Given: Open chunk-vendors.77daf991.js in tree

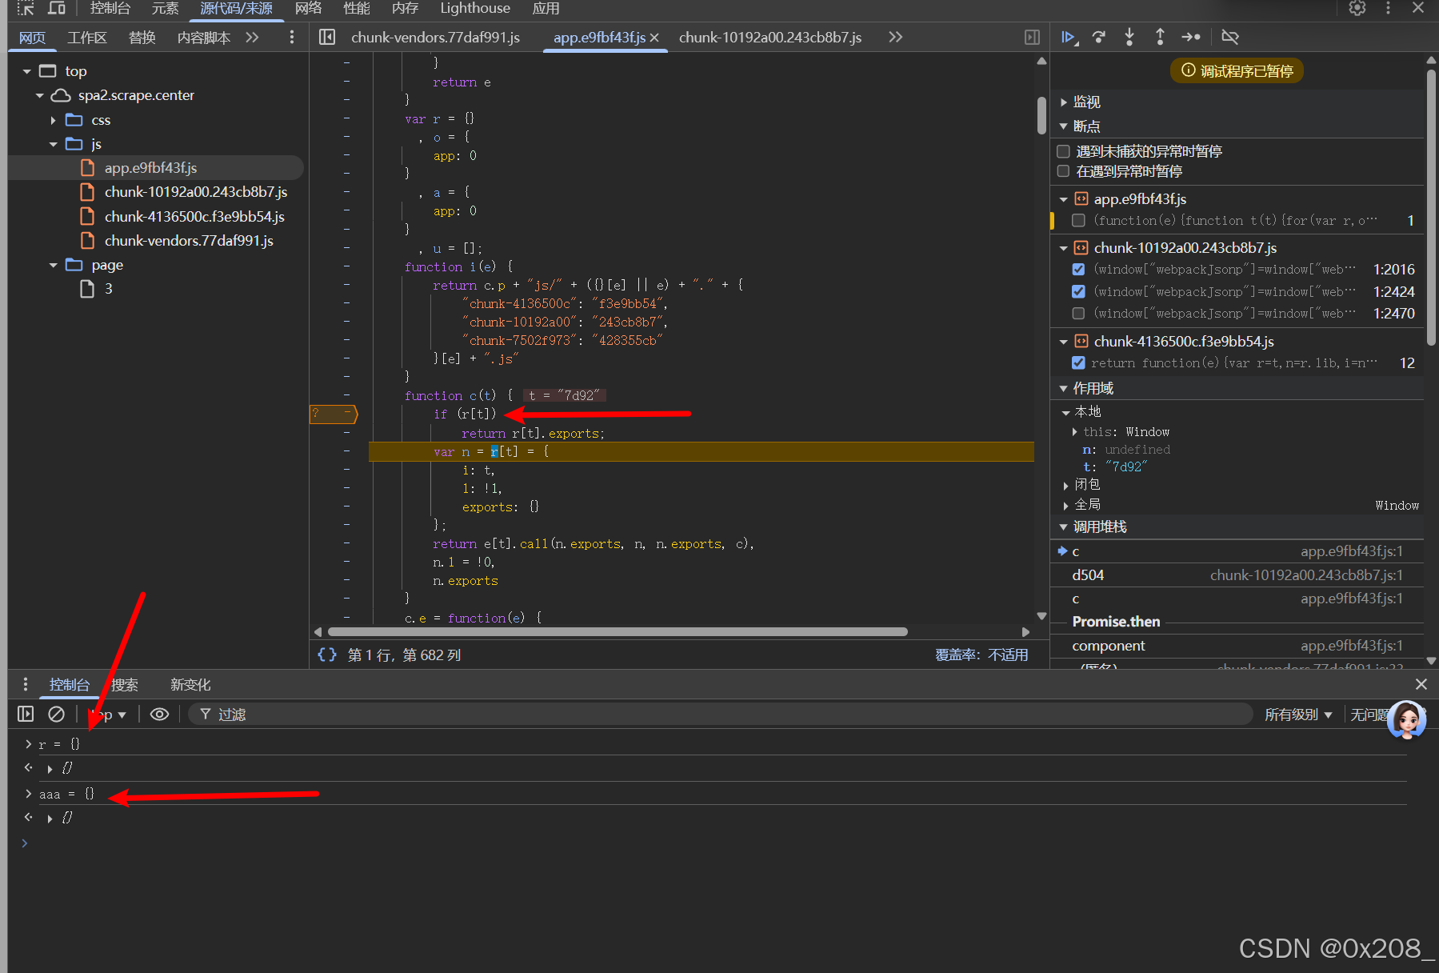Looking at the screenshot, I should click(x=189, y=241).
